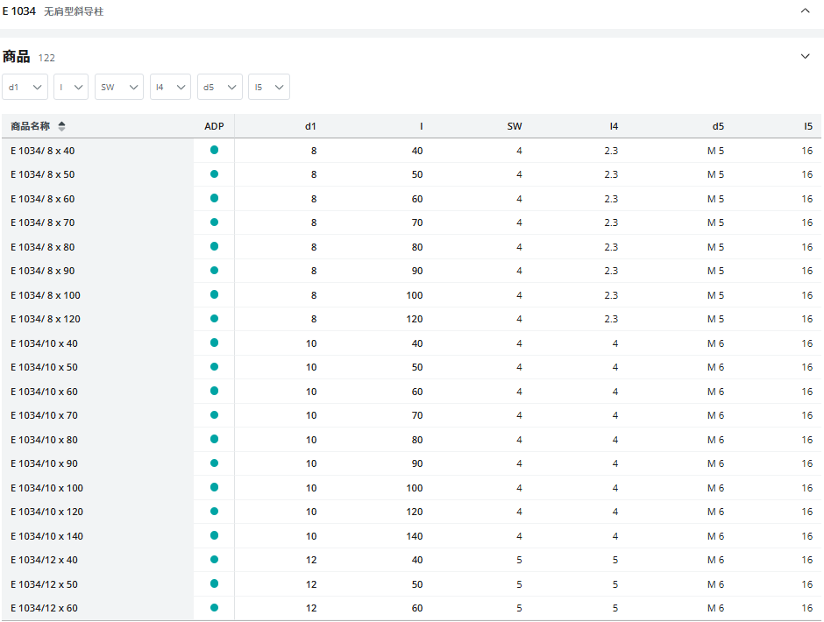Click the ADP dot for E 1034/10 x 90
The width and height of the screenshot is (824, 622).
tap(214, 463)
